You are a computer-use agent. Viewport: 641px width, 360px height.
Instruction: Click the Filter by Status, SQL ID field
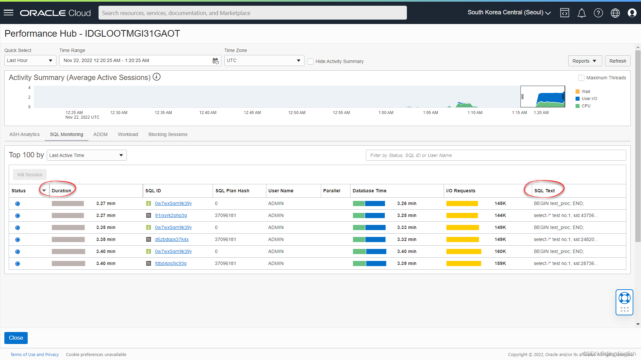click(x=496, y=155)
